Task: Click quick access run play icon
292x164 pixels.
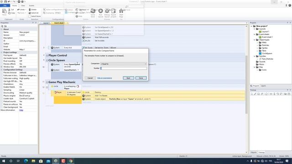Action: [x=19, y=1]
